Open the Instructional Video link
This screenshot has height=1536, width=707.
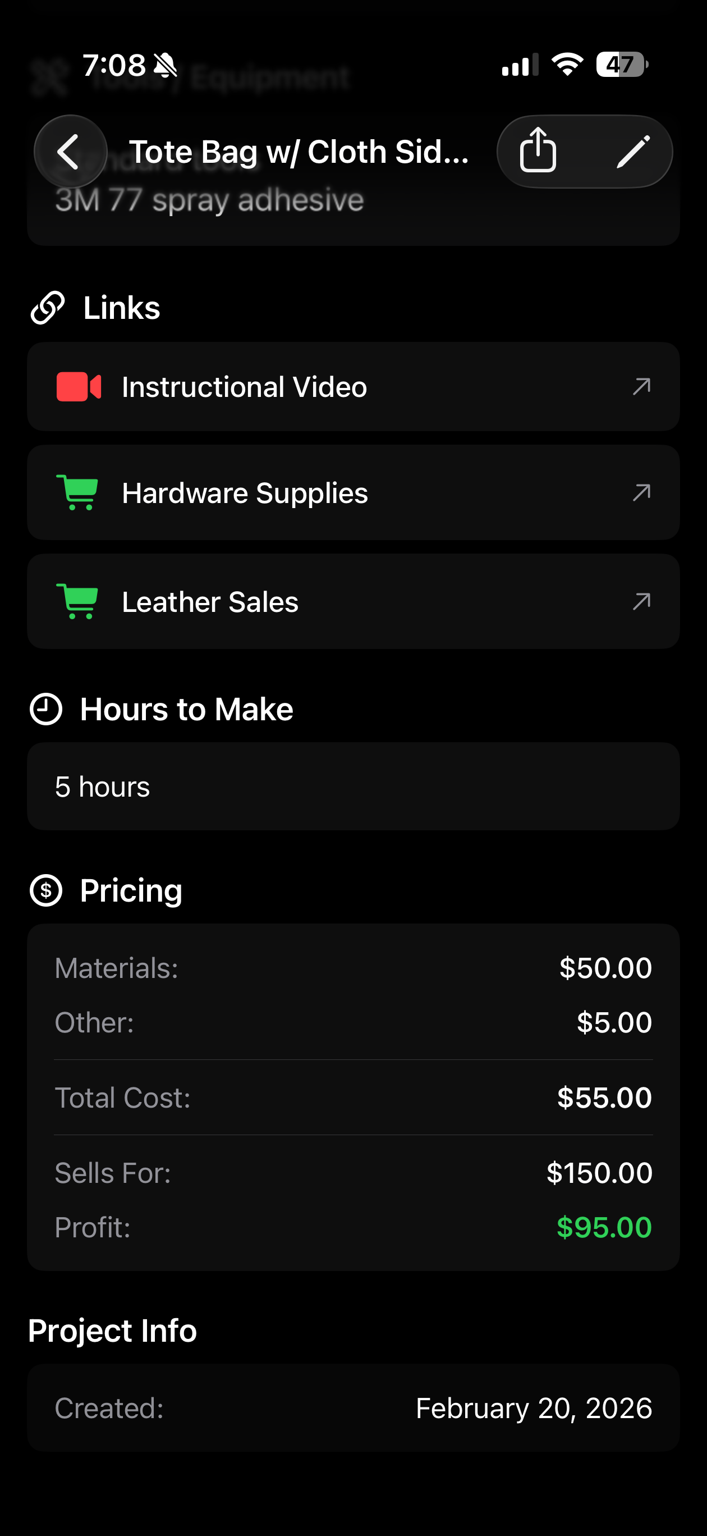pos(245,387)
